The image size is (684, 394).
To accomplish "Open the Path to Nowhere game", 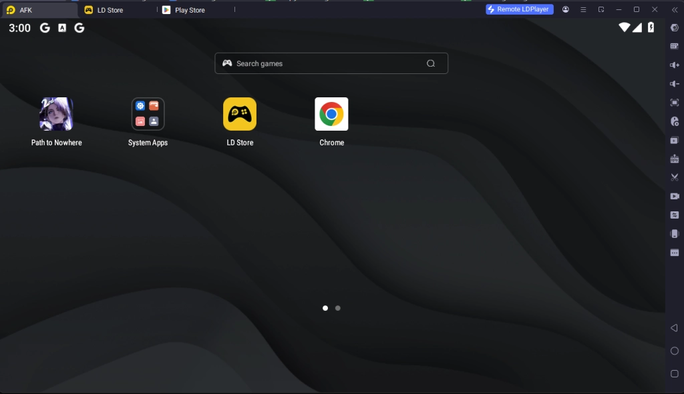I will click(56, 114).
